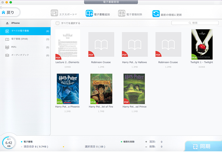Viewport: 222px width, 155px height.
Task: Click the home icon in the 戻り button
Action: [x=3, y=12]
